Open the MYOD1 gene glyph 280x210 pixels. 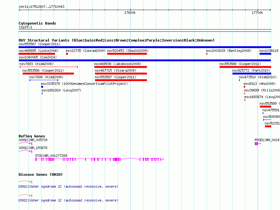pos(258,144)
